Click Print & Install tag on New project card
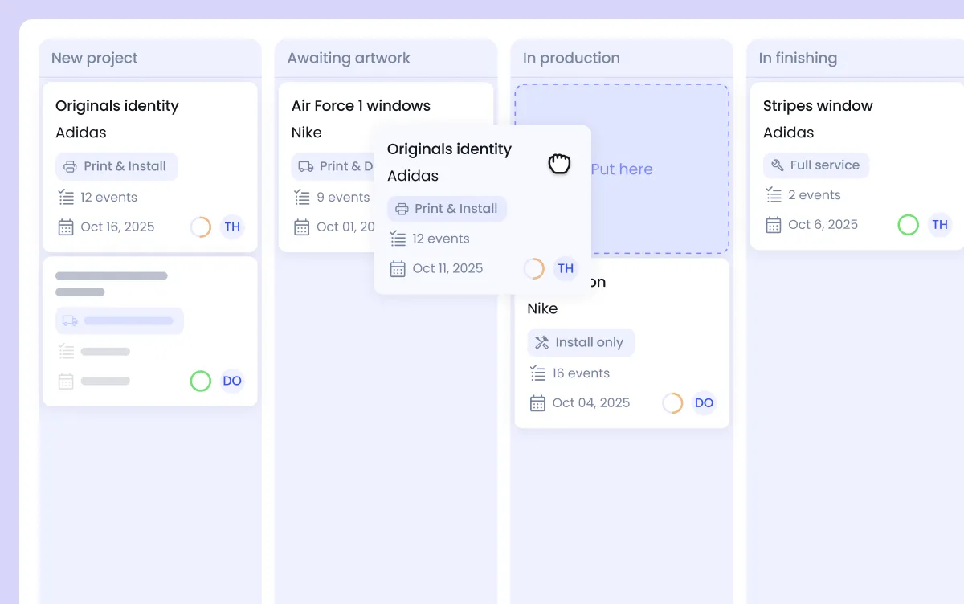Screen dimensions: 964x604 (116, 166)
